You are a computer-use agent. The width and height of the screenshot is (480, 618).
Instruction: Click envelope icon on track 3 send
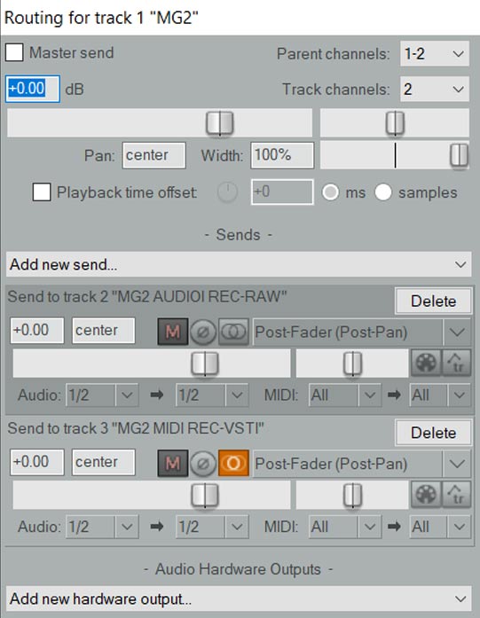pos(456,494)
